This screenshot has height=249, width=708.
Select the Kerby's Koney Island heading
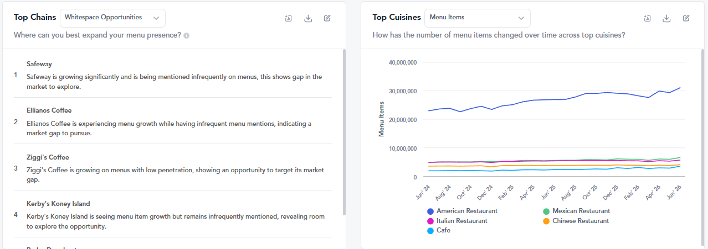(x=58, y=204)
